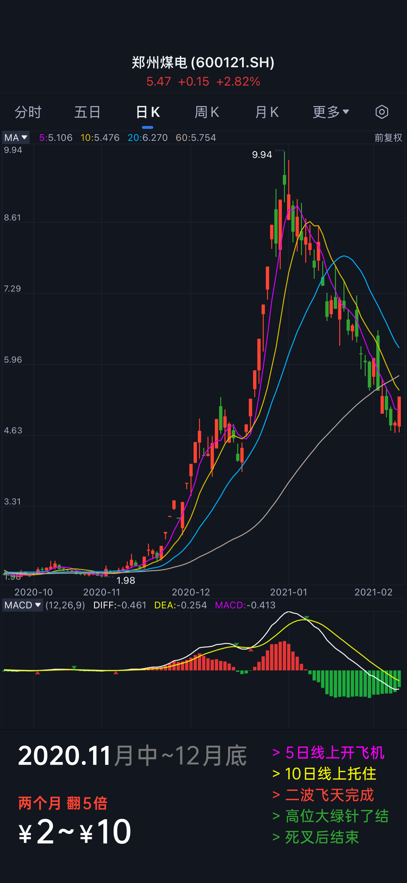Tap the 2021-01 date label on time axis
The width and height of the screenshot is (407, 883).
coord(288,592)
